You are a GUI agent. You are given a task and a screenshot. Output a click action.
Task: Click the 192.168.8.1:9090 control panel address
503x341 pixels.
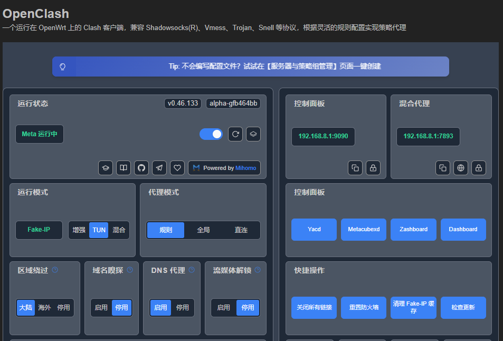coord(323,136)
